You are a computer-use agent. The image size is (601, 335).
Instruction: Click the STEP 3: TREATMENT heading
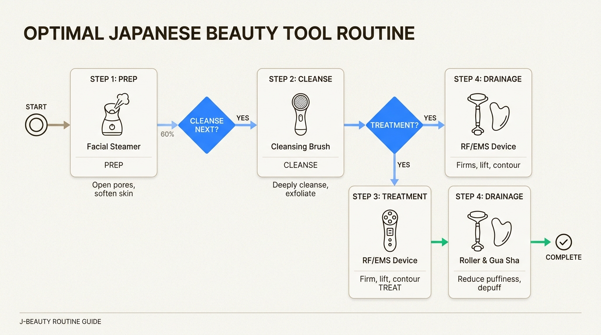pos(390,196)
